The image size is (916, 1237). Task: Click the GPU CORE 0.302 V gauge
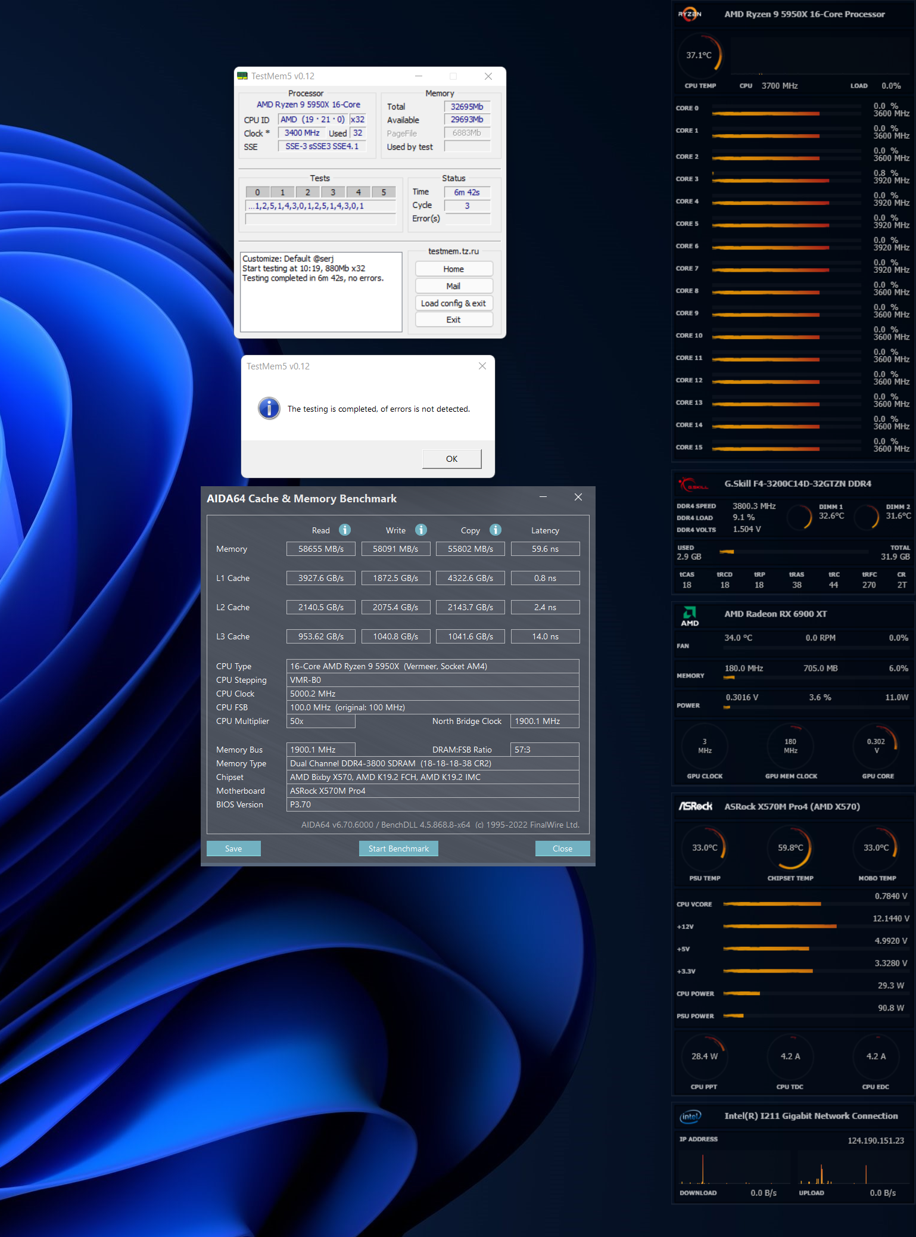point(876,745)
